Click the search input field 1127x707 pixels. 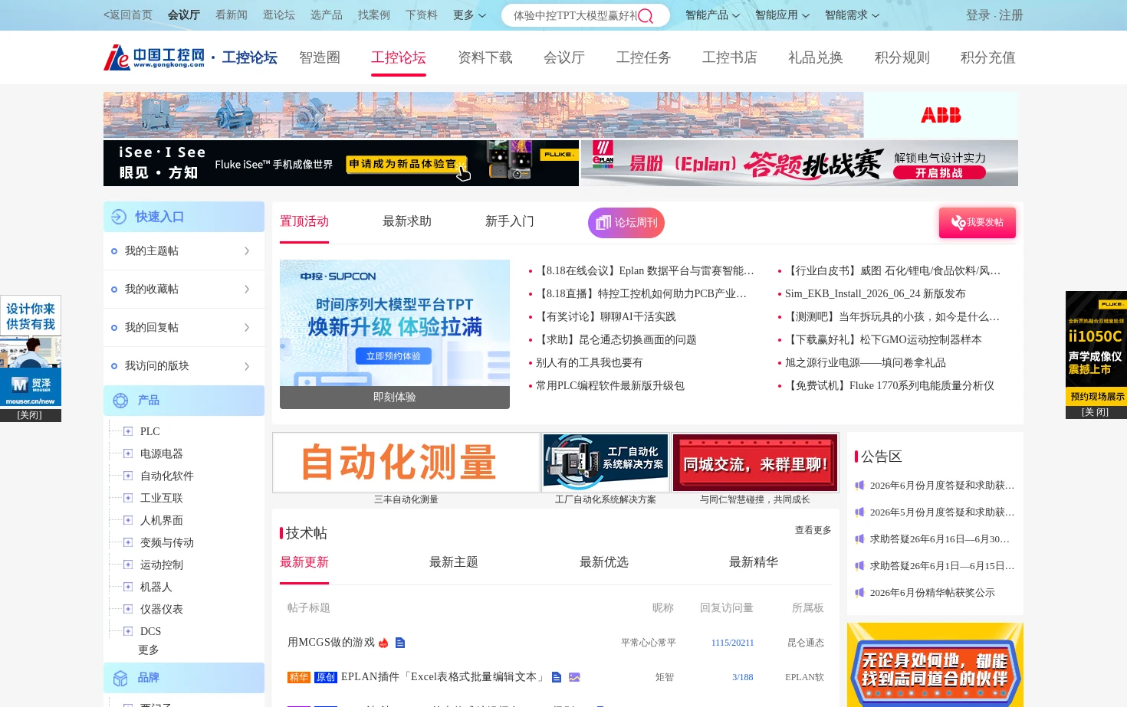point(574,15)
